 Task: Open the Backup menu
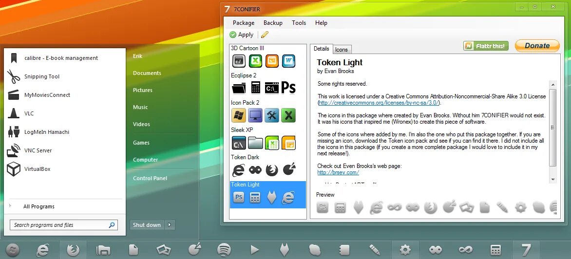[x=273, y=22]
